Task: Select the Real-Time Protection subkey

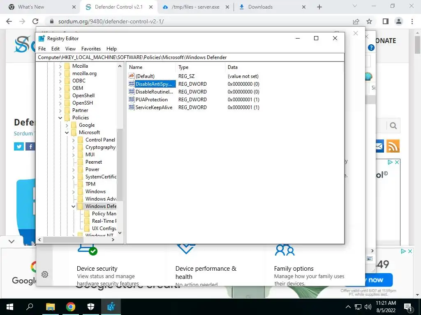Action: (104, 221)
